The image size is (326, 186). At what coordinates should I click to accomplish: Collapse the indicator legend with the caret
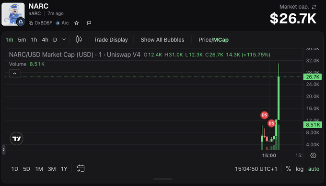14,74
